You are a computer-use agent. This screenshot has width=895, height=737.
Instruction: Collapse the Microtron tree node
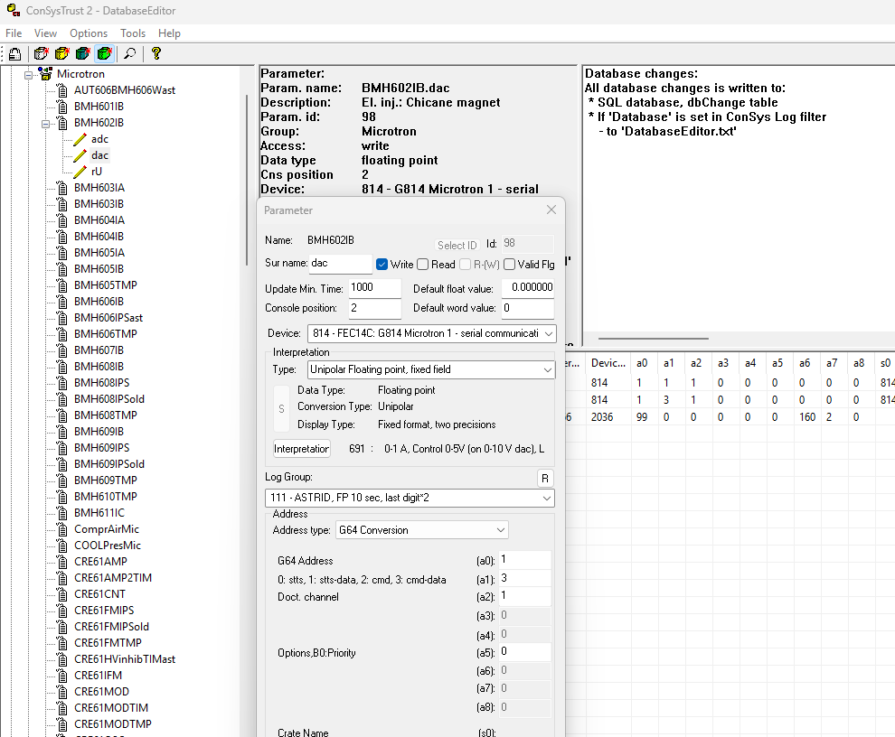29,74
